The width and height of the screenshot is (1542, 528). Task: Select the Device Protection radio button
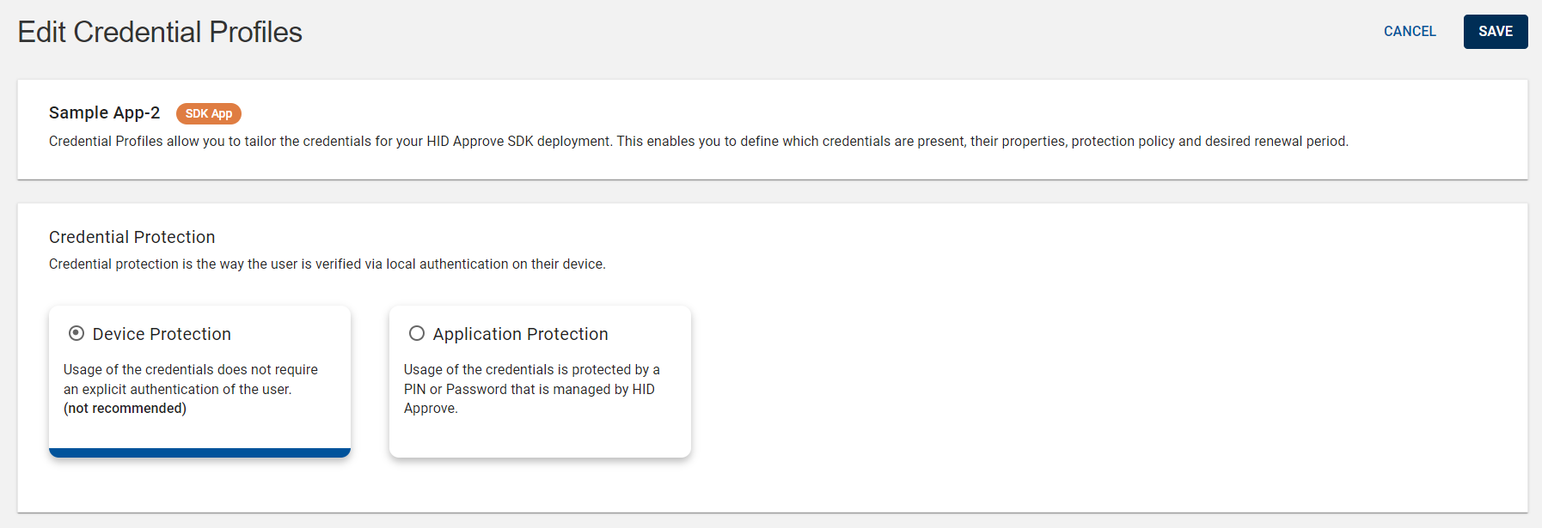(76, 333)
